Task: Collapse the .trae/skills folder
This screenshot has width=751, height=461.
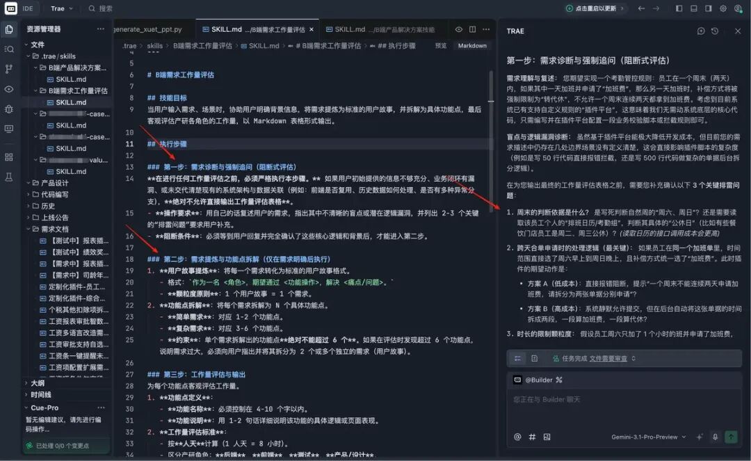Action: [x=29, y=56]
